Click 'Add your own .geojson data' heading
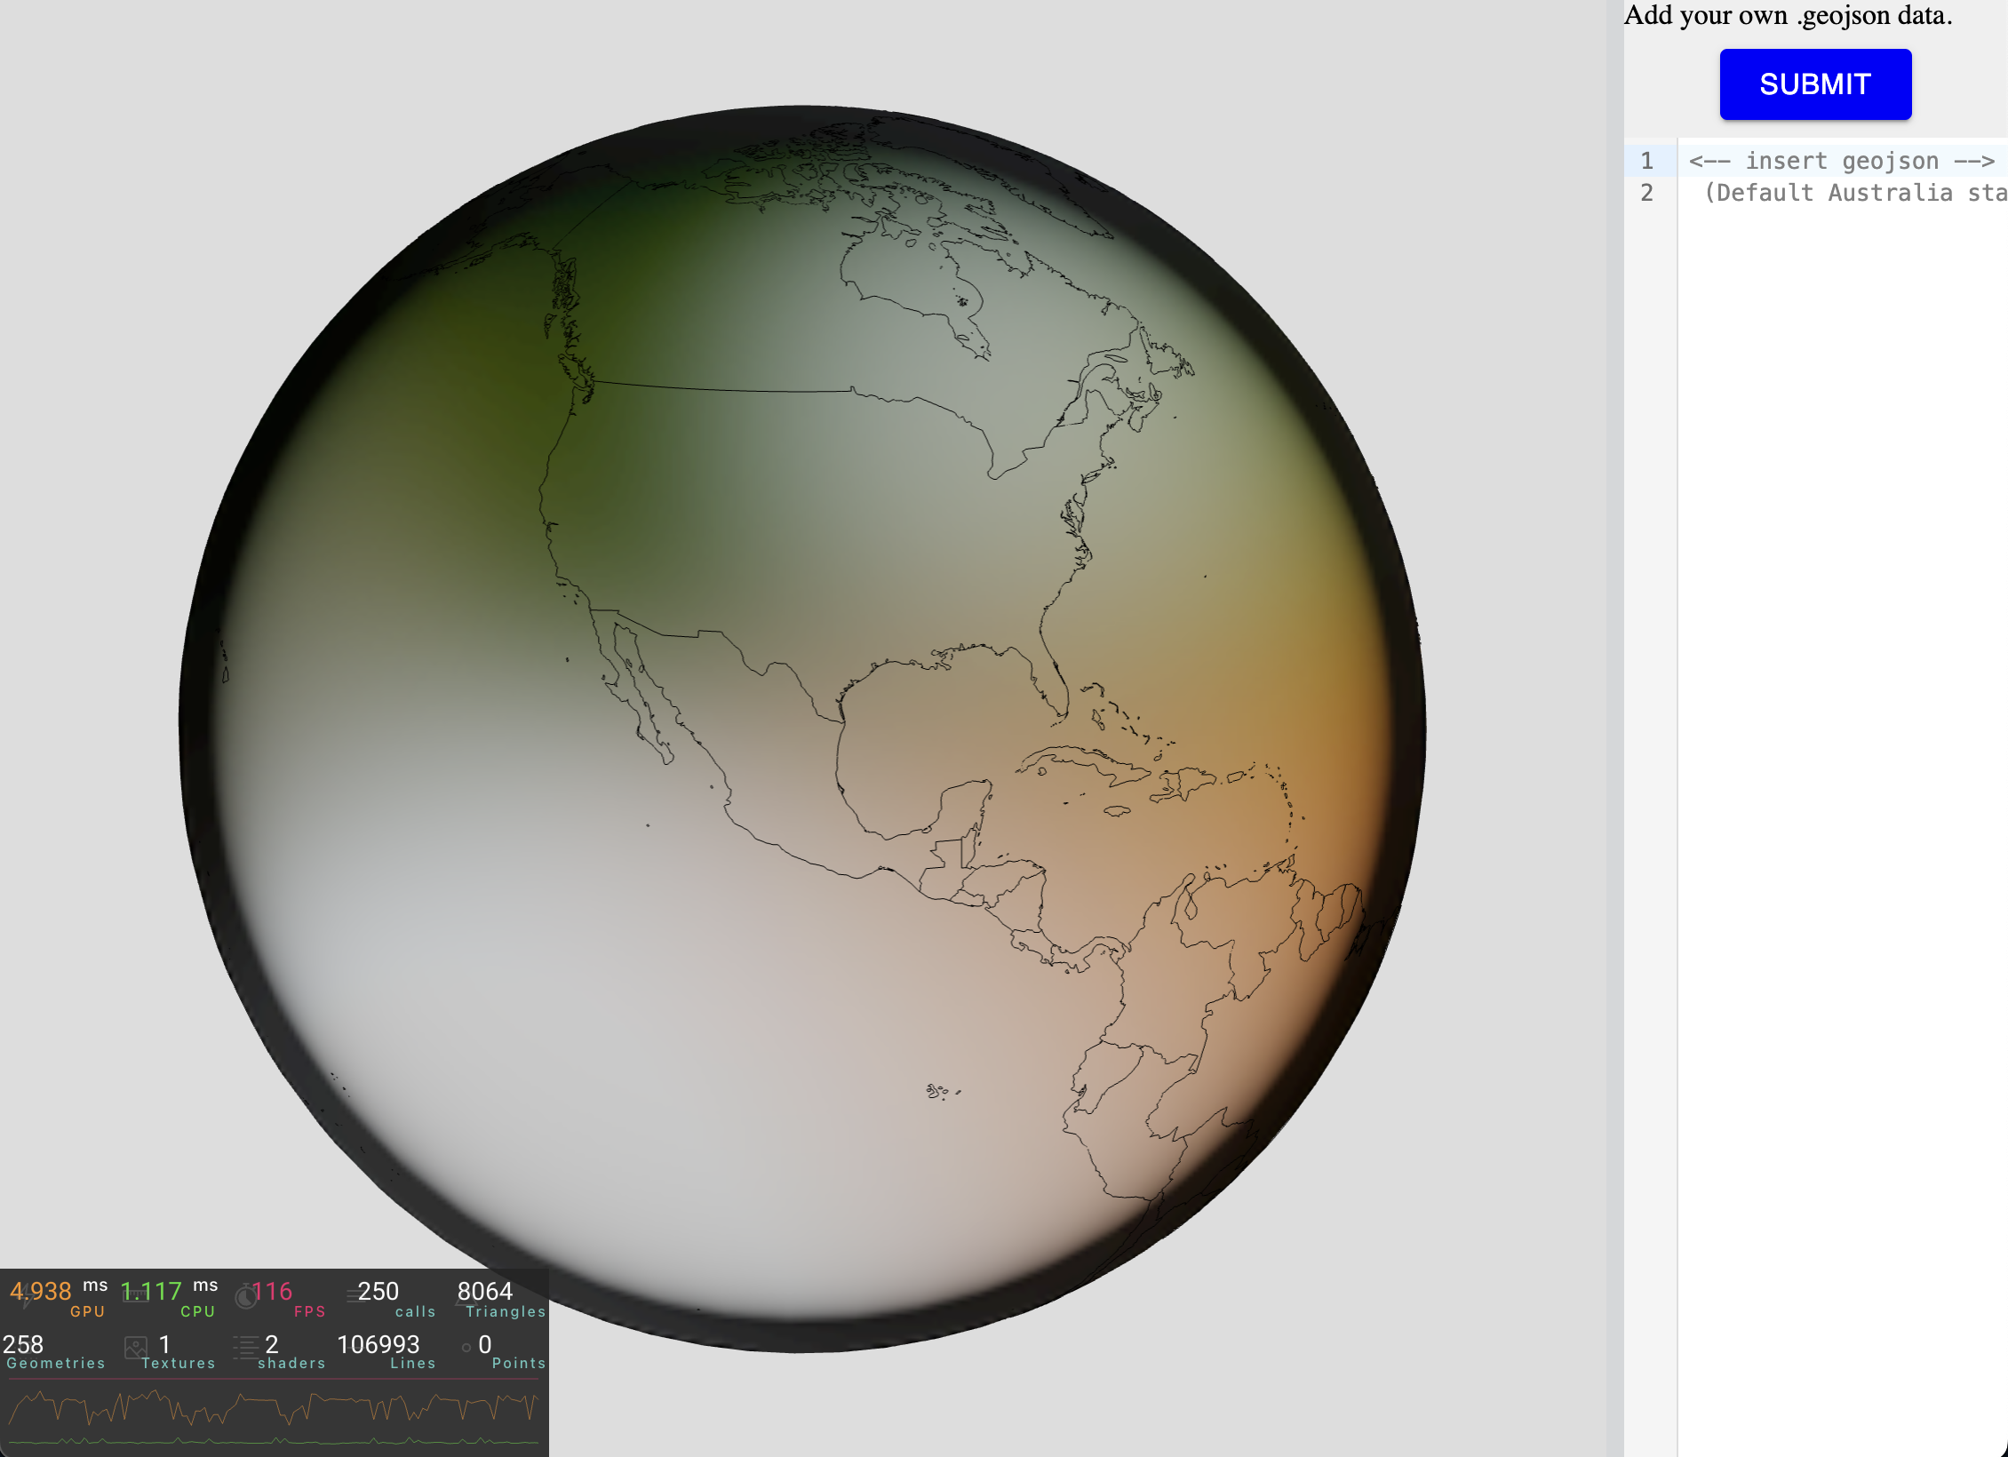 tap(1788, 15)
